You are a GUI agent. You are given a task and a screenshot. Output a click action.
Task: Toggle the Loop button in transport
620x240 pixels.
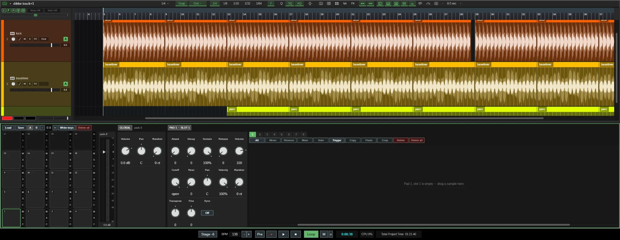(311, 234)
